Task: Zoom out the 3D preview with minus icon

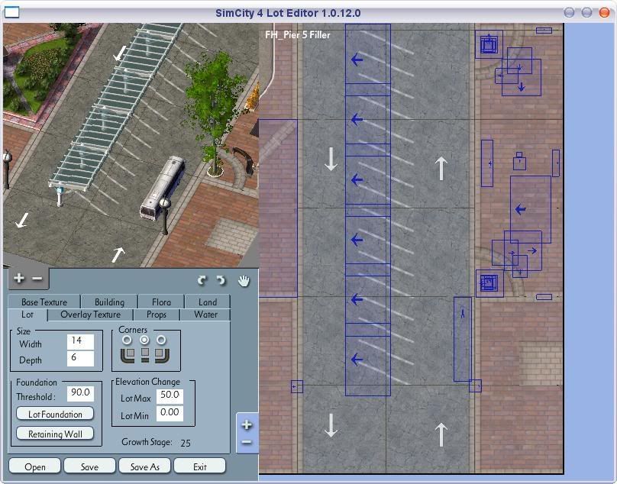Action: 37,279
